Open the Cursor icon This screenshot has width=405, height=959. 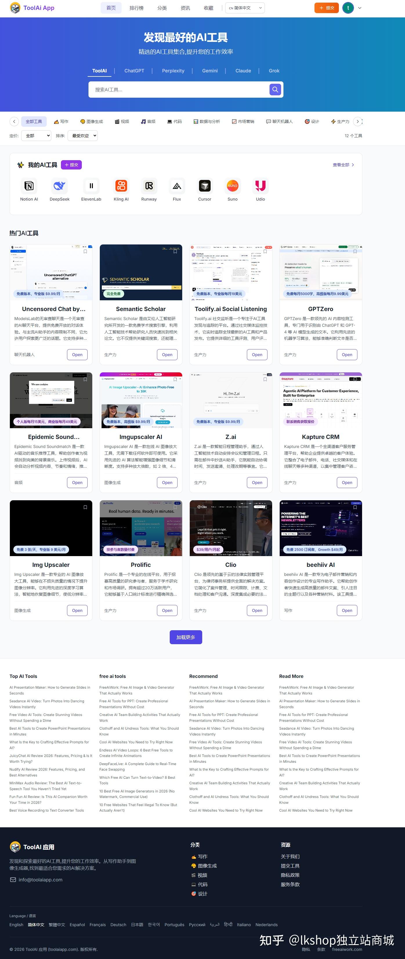pyautogui.click(x=205, y=185)
